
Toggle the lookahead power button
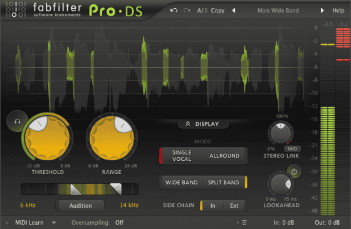coord(294,171)
